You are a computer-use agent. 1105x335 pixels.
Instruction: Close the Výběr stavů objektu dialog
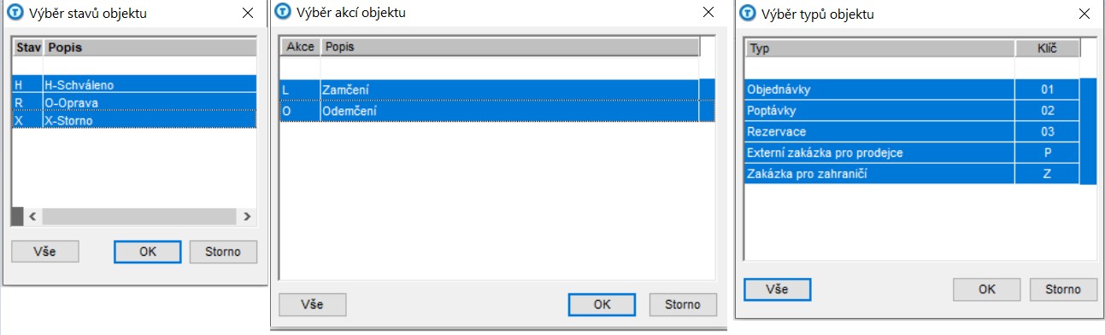click(x=247, y=14)
